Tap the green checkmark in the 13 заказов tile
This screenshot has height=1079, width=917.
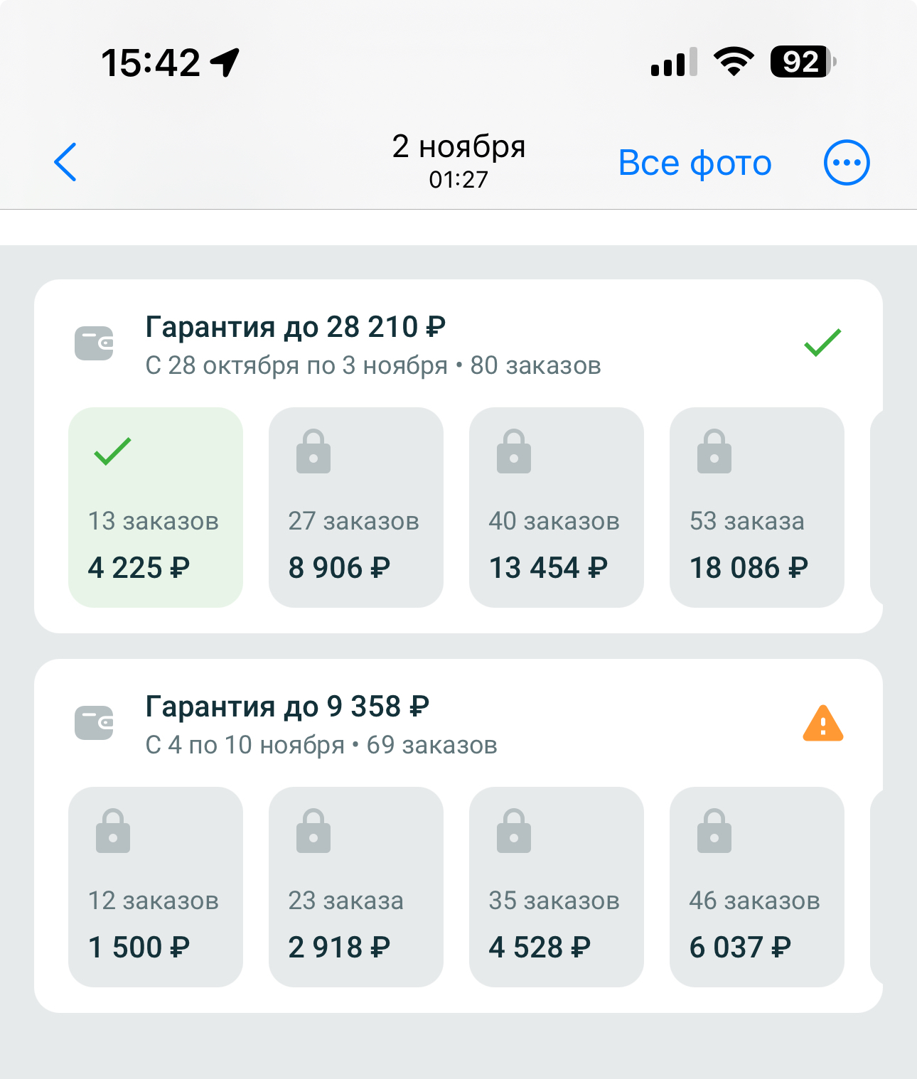pyautogui.click(x=112, y=451)
